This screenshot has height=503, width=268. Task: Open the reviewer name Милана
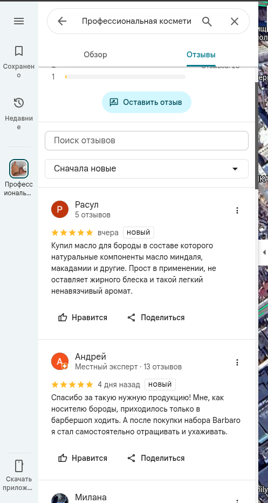pos(91,497)
